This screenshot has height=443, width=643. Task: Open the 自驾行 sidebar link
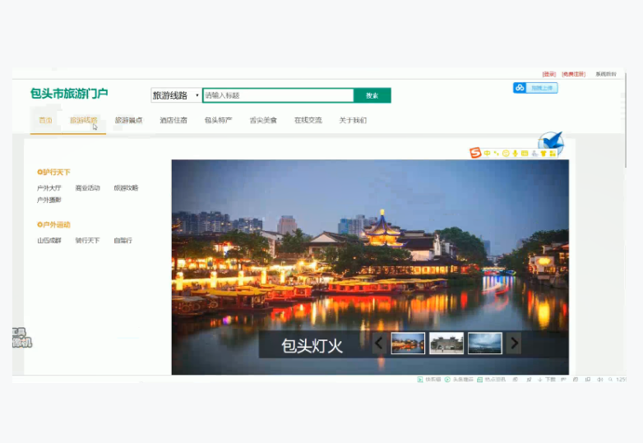point(123,241)
